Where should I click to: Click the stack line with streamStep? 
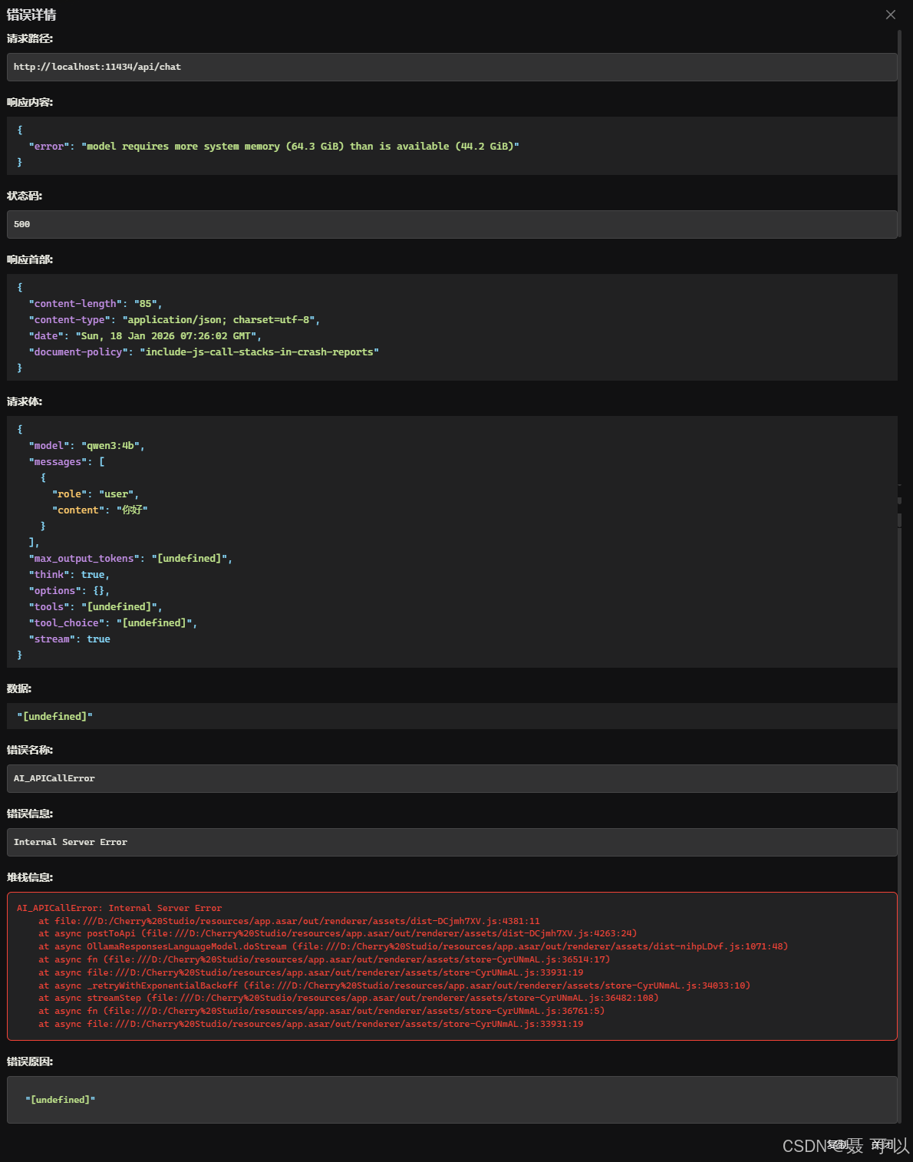(348, 999)
